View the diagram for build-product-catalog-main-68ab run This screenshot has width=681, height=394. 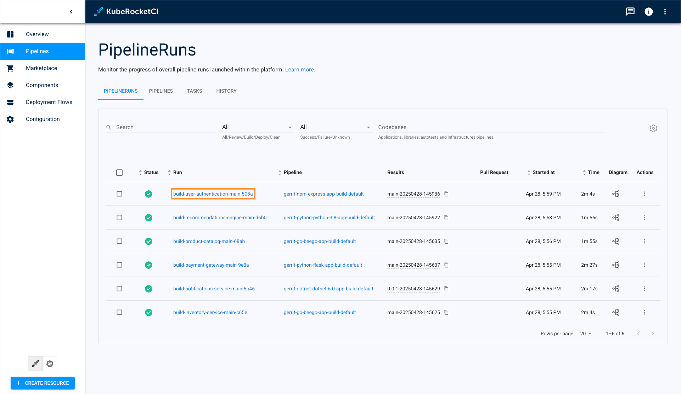(x=616, y=241)
